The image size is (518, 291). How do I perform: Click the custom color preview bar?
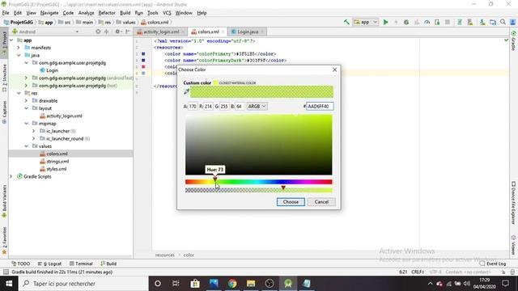coord(261,91)
